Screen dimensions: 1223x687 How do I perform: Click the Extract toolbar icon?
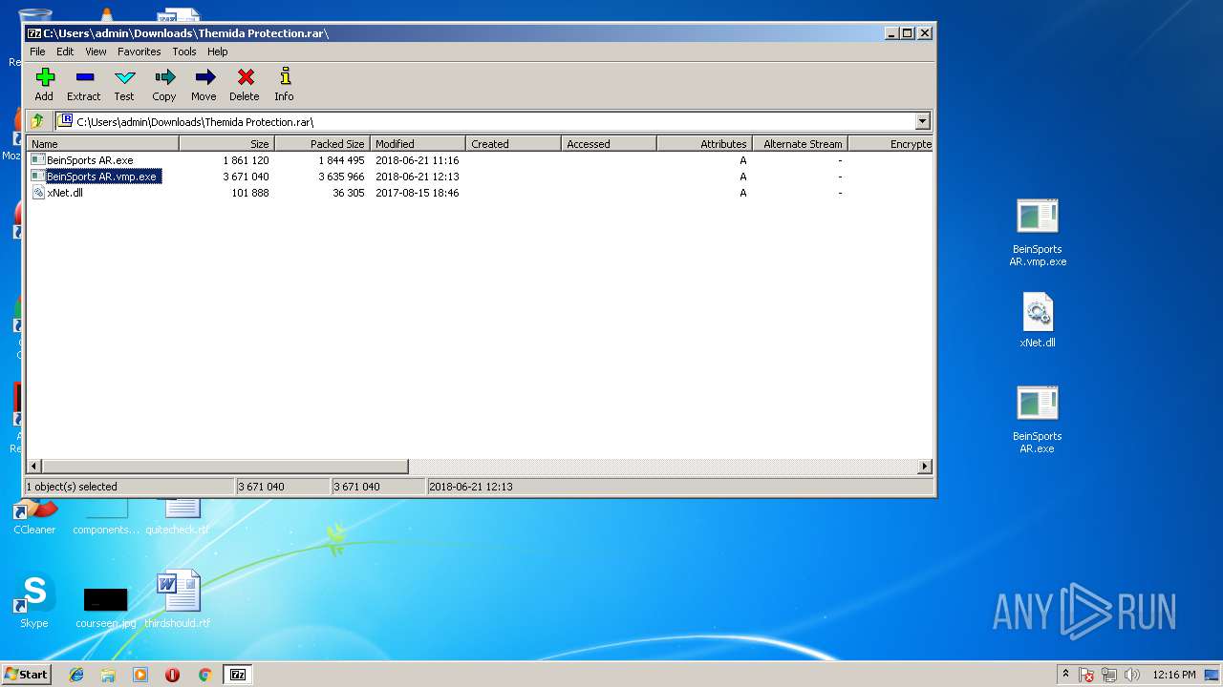click(x=84, y=77)
